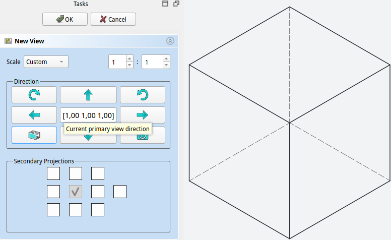Click the primary view direction text field
391x240 pixels.
point(88,115)
